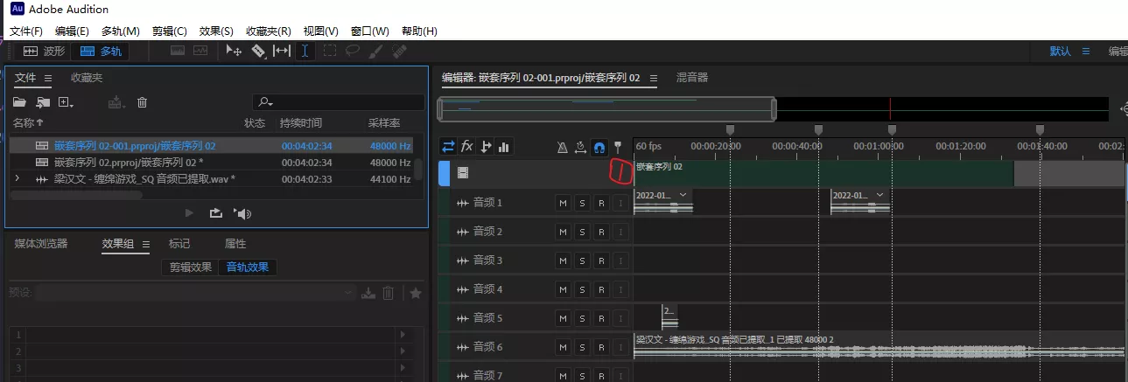Screen dimensions: 1128x382
Task: Click Insert into Multitrack icon in Files panel
Action: click(115, 102)
